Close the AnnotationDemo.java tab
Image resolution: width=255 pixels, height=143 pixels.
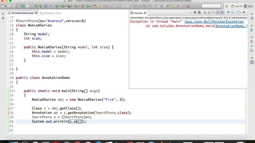click(x=36, y=13)
